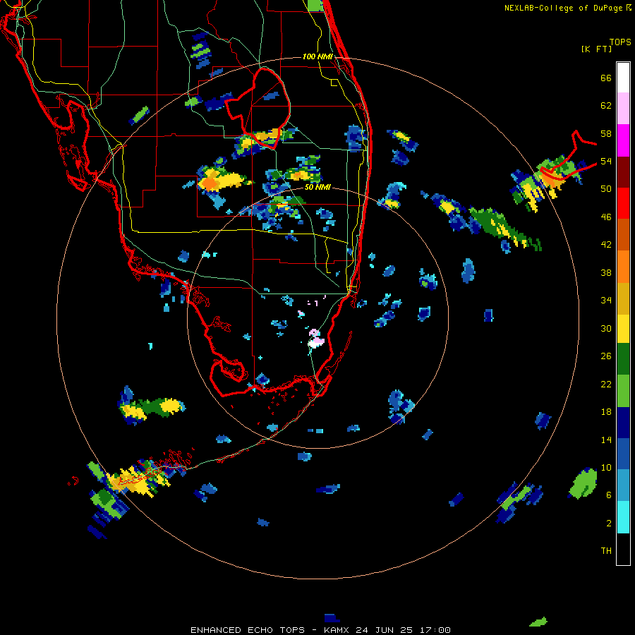Select the orange 42 kft legend swatch
This screenshot has width=635, height=635.
pos(623,267)
